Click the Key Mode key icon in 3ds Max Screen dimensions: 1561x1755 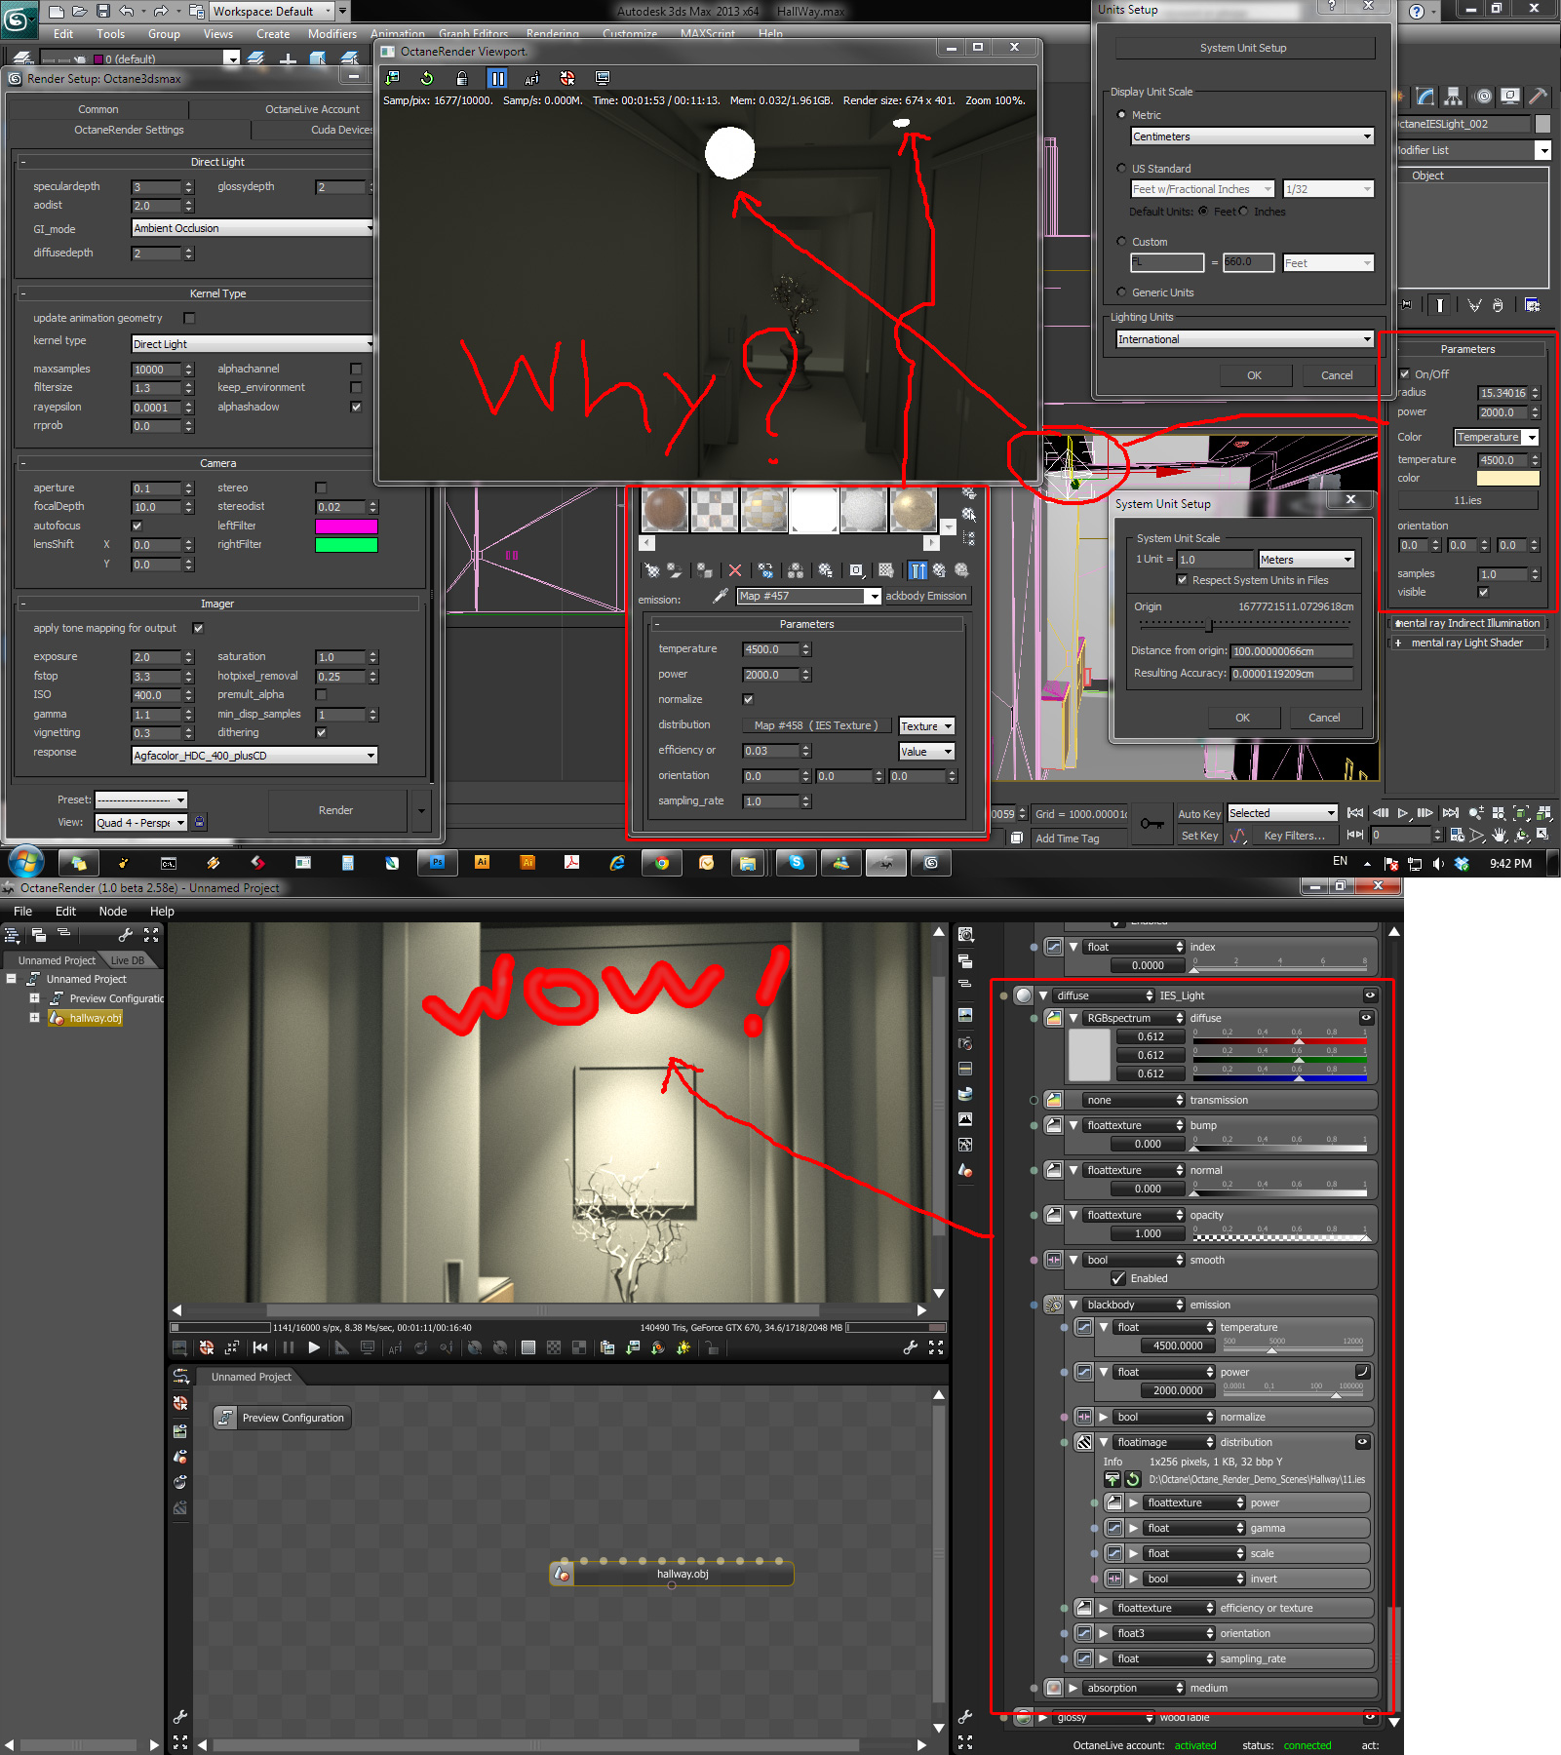(x=1151, y=824)
